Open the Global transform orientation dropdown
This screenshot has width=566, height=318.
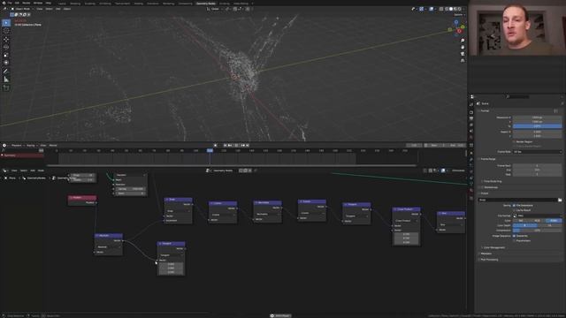pos(216,9)
